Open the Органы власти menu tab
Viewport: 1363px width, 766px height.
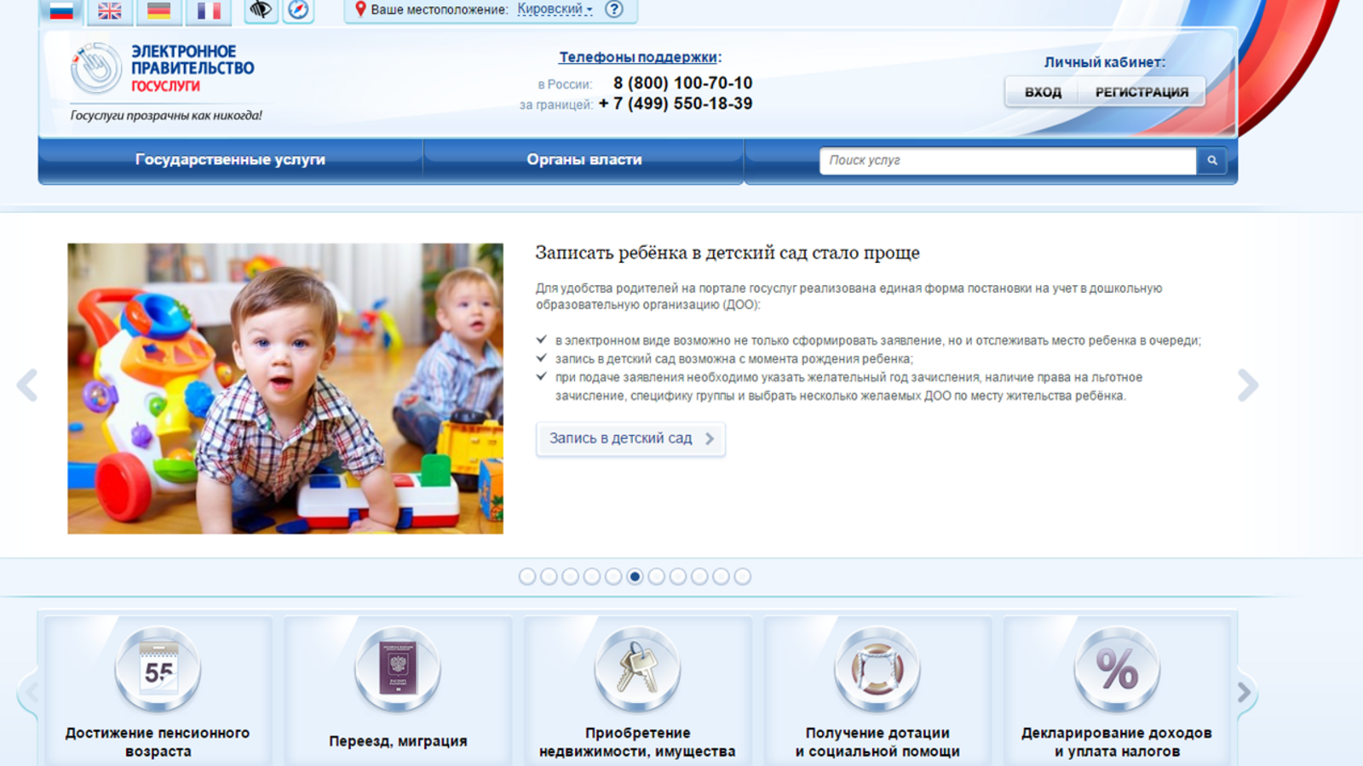tap(584, 160)
